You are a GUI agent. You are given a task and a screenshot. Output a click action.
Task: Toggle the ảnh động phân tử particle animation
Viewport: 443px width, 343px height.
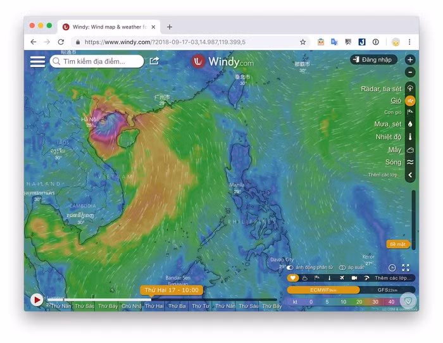pos(290,268)
